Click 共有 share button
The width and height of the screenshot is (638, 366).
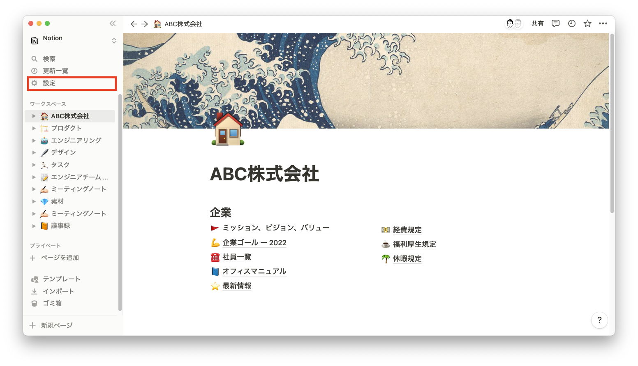coord(537,23)
